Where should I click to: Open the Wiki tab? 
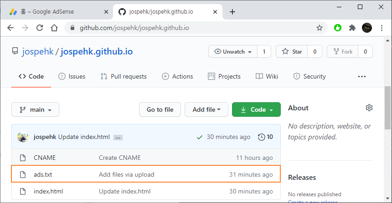(267, 76)
